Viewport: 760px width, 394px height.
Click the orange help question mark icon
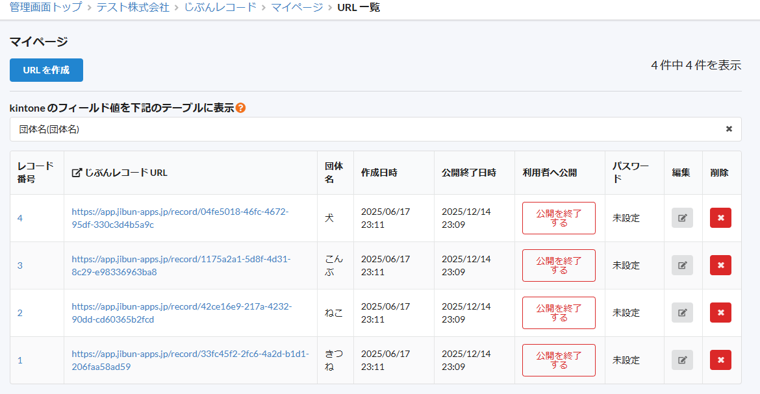point(240,108)
